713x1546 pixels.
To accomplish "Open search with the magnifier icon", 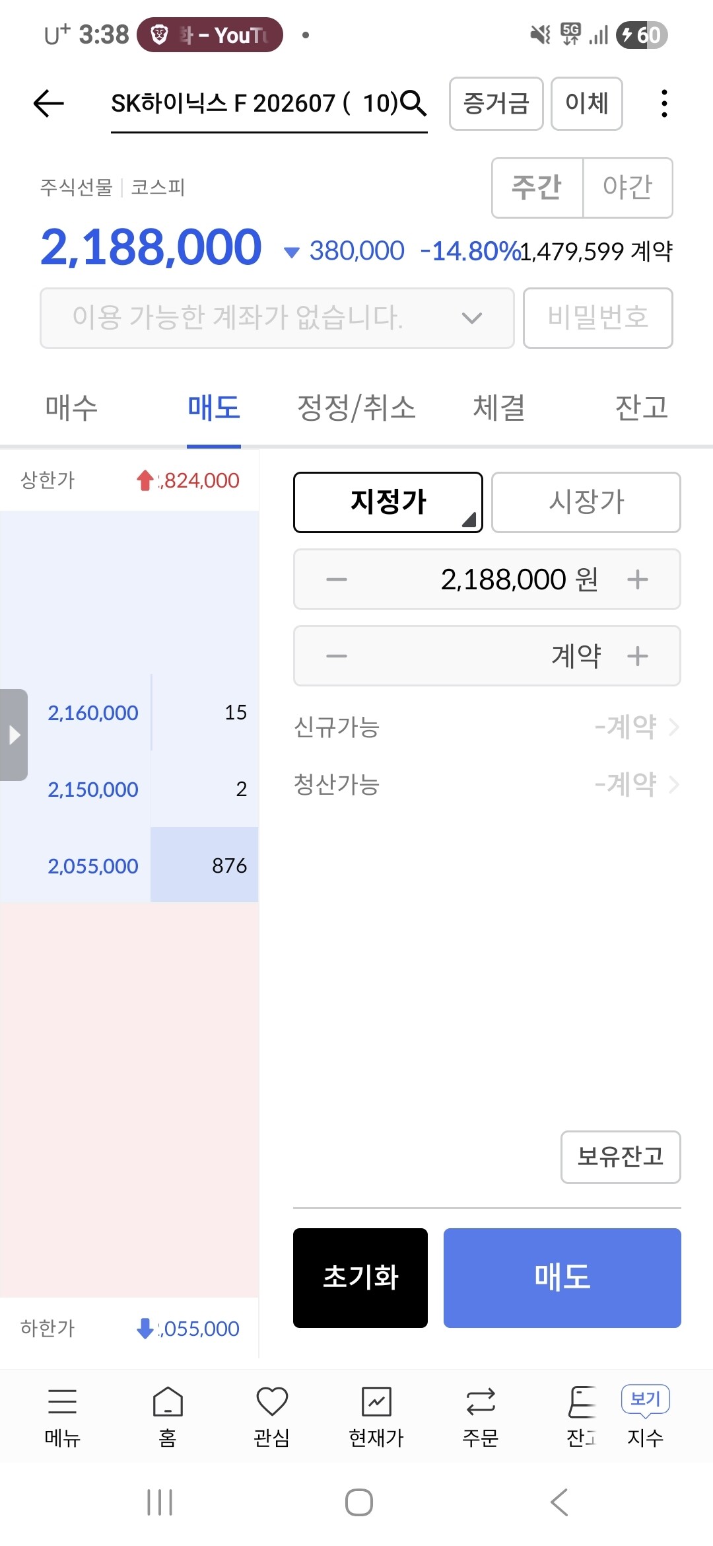I will [x=414, y=104].
